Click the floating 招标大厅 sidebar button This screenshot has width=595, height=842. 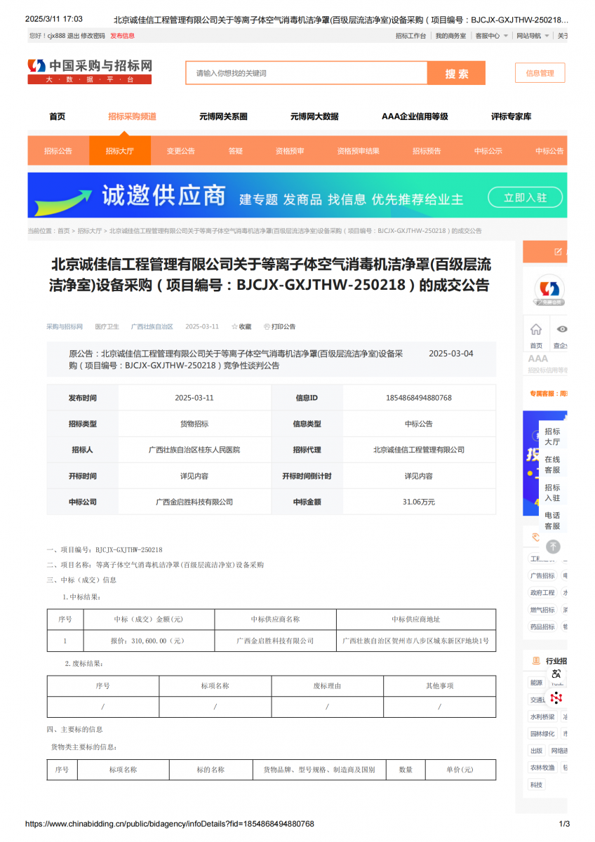pyautogui.click(x=552, y=436)
